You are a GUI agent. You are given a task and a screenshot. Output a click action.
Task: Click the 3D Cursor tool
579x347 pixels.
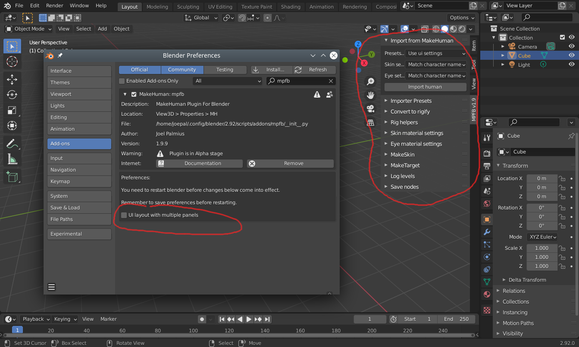click(x=12, y=62)
